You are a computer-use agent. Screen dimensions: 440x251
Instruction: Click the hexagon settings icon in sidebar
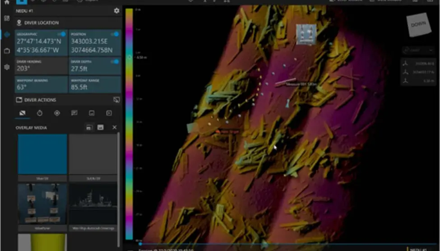pyautogui.click(x=7, y=67)
